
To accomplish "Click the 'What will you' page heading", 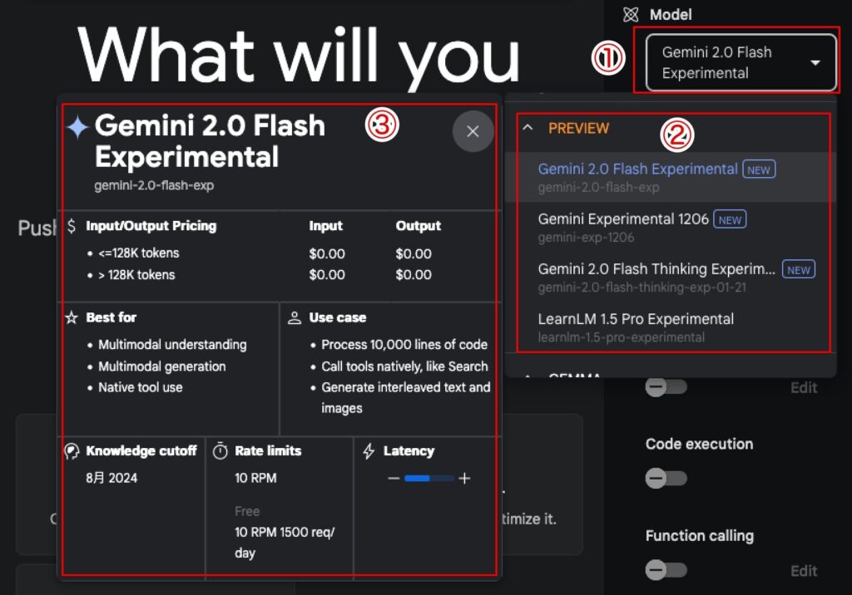I will coord(299,56).
